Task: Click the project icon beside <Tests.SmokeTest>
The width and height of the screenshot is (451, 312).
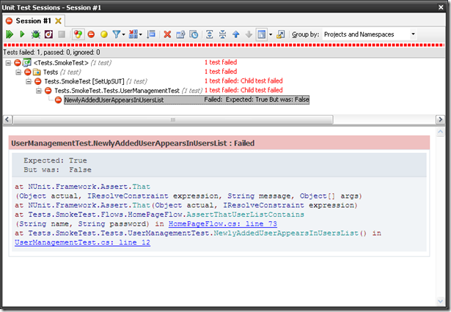Action: click(27, 62)
